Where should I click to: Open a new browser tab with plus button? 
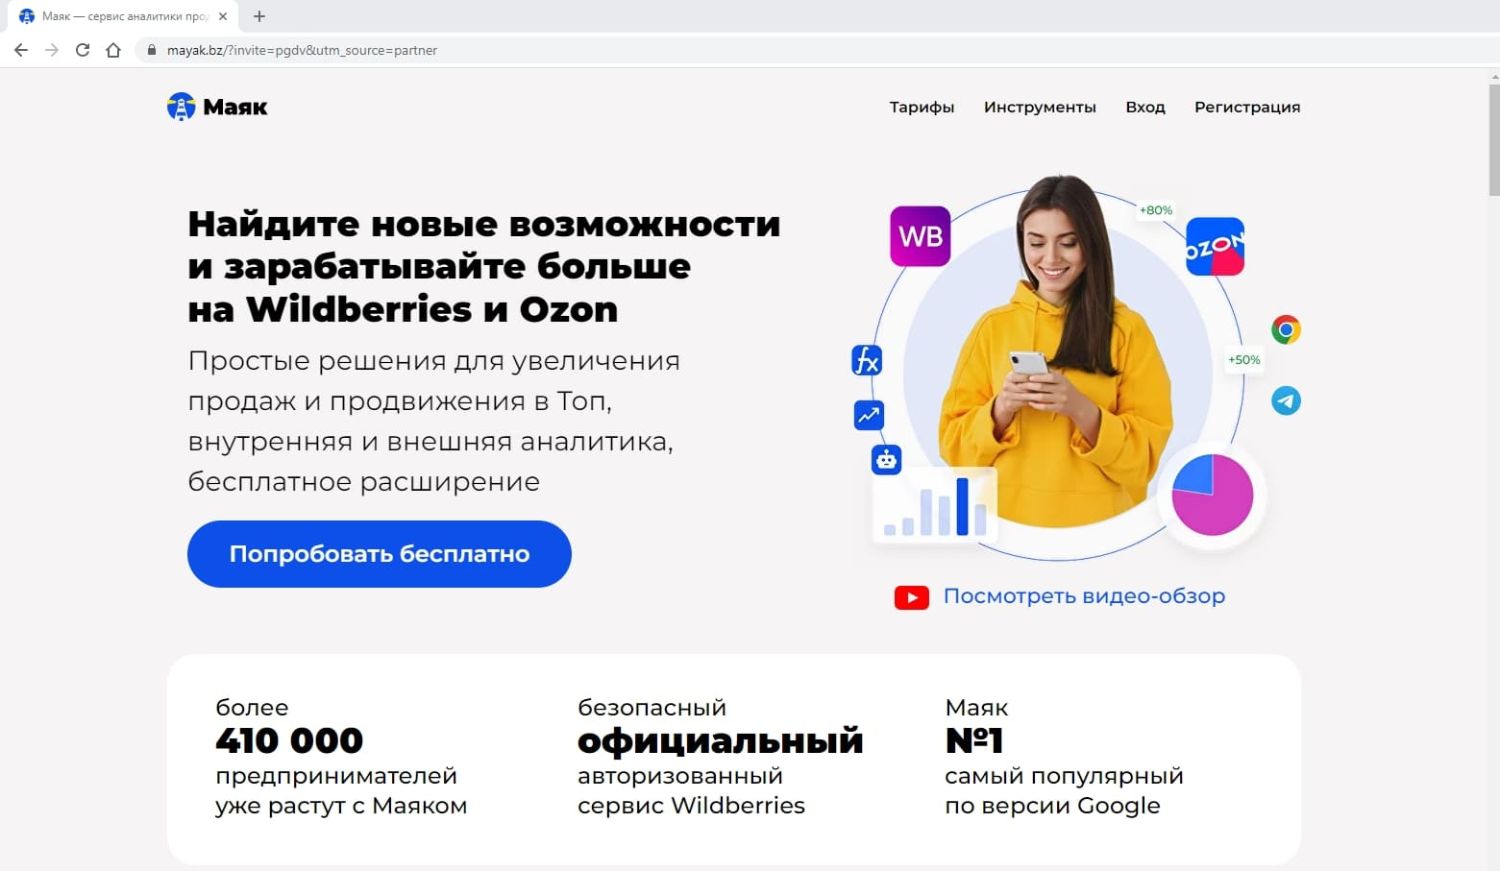[x=259, y=16]
